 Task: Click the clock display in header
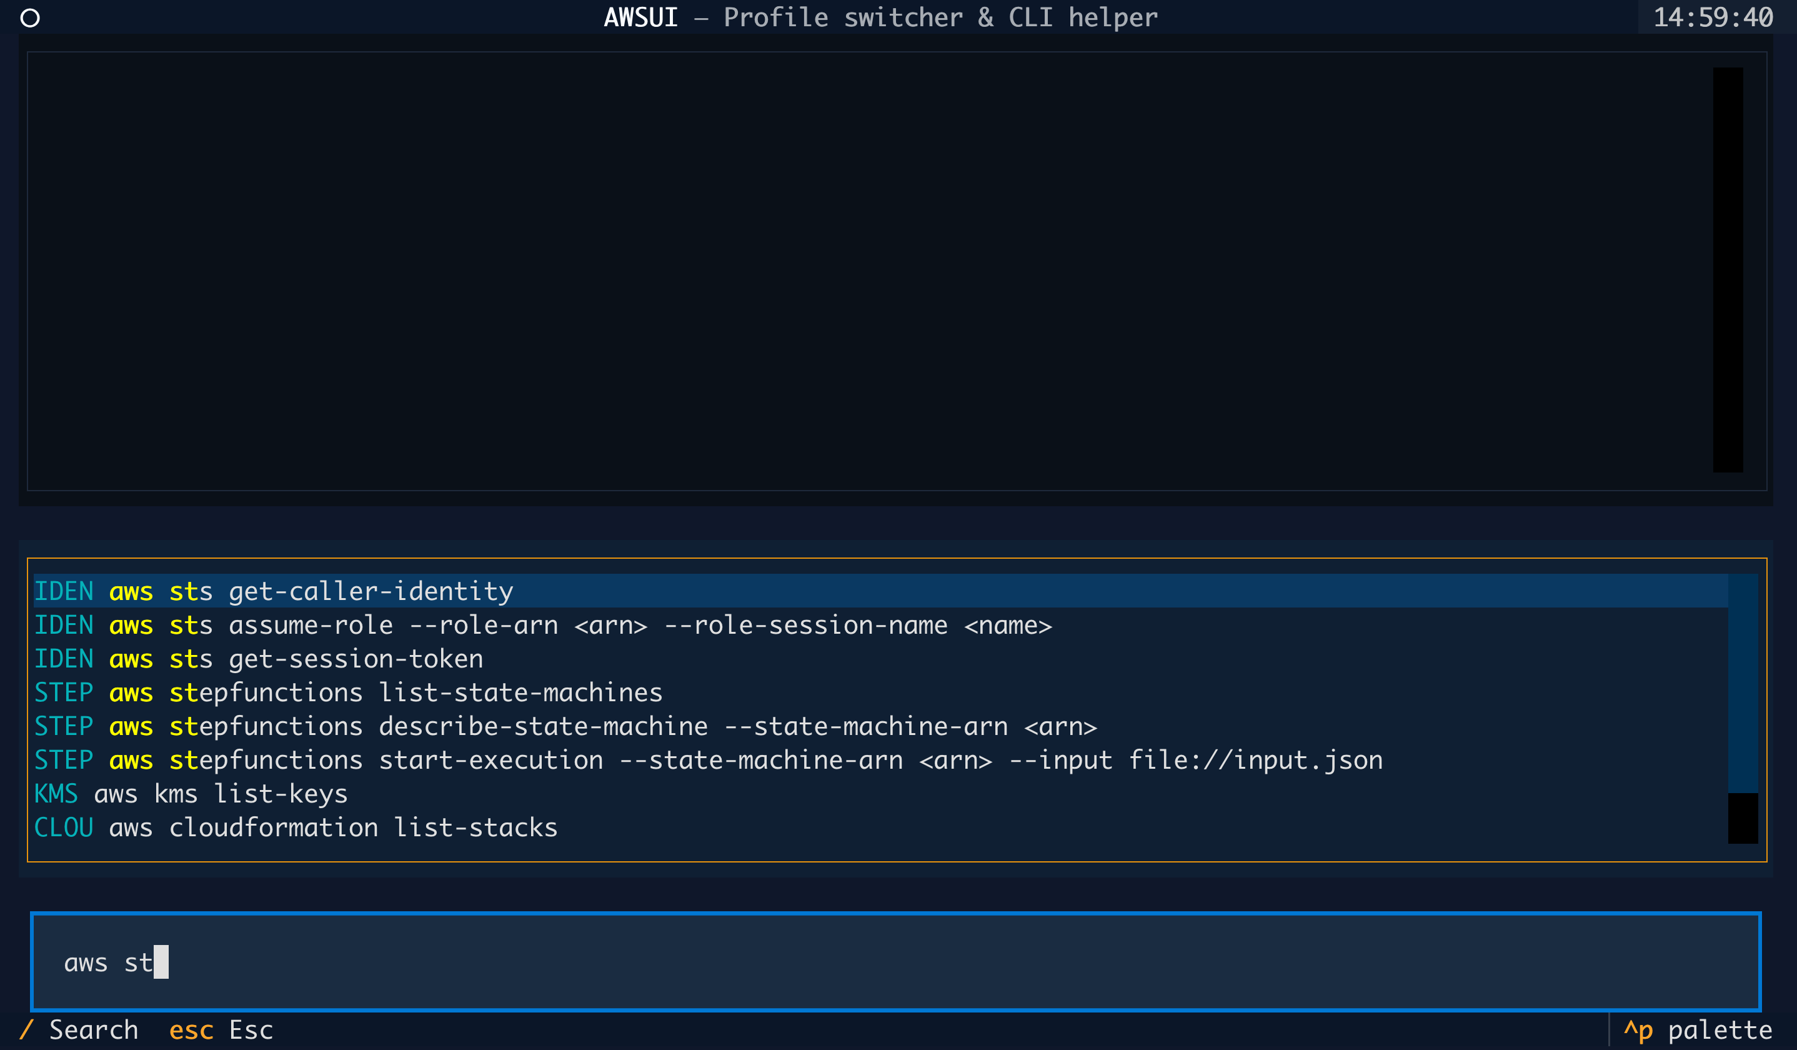(1712, 18)
